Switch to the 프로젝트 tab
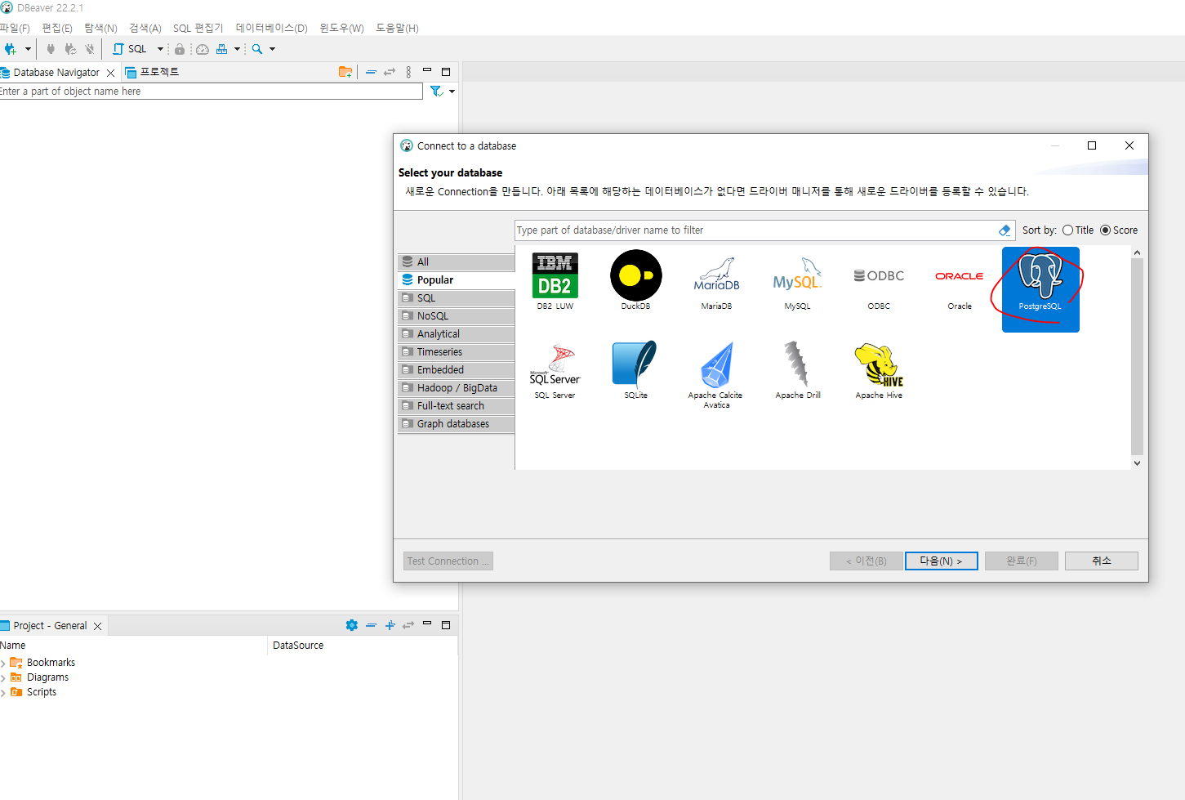This screenshot has width=1185, height=800. click(153, 72)
